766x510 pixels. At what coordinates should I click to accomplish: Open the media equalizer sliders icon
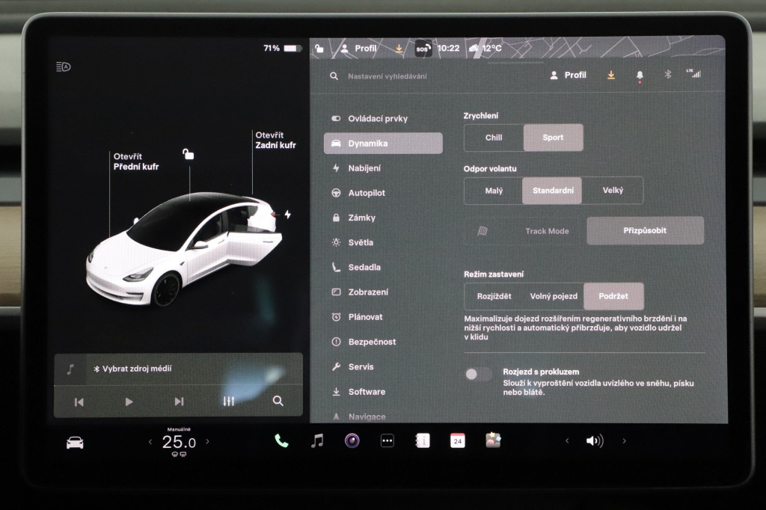point(229,401)
